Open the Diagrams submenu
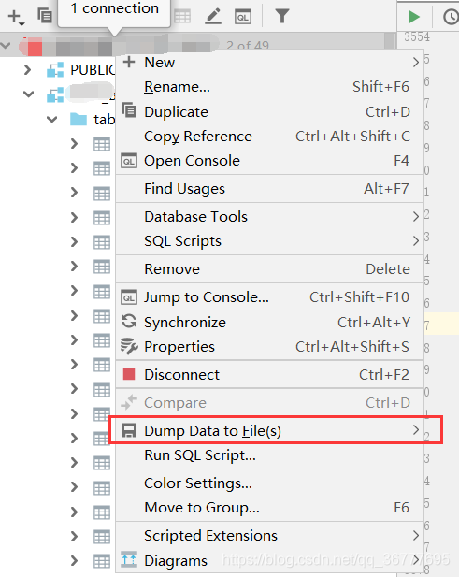 (x=270, y=561)
